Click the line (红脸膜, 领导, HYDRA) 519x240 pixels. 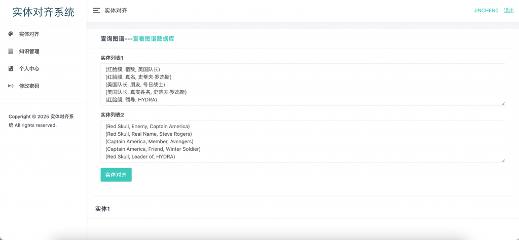[x=131, y=100]
